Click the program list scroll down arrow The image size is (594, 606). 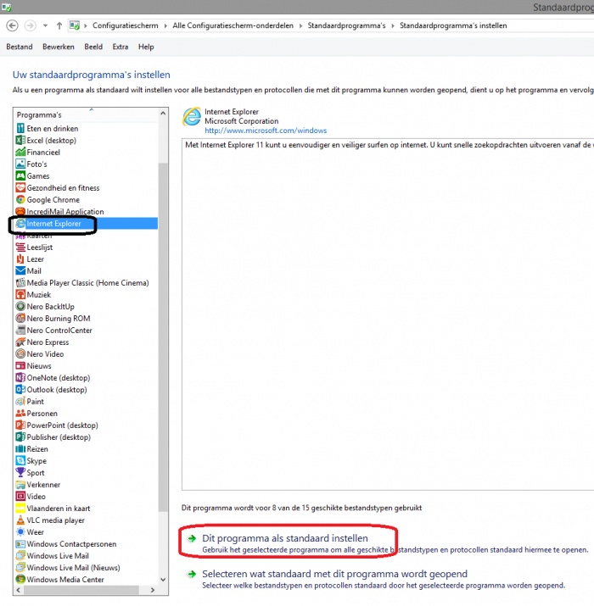point(163,580)
